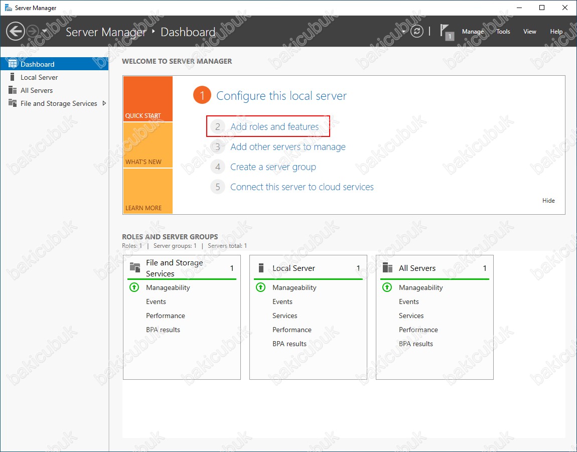This screenshot has width=577, height=452.
Task: Click the File and Storage Services sidebar icon
Action: 13,103
